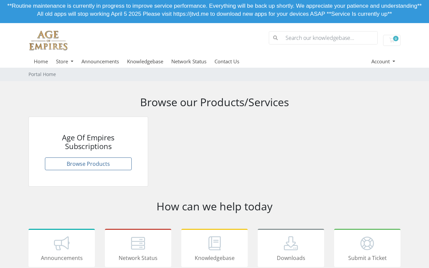Open the shopping cart icon
Viewport: 429px width, 268px height.
pos(391,40)
